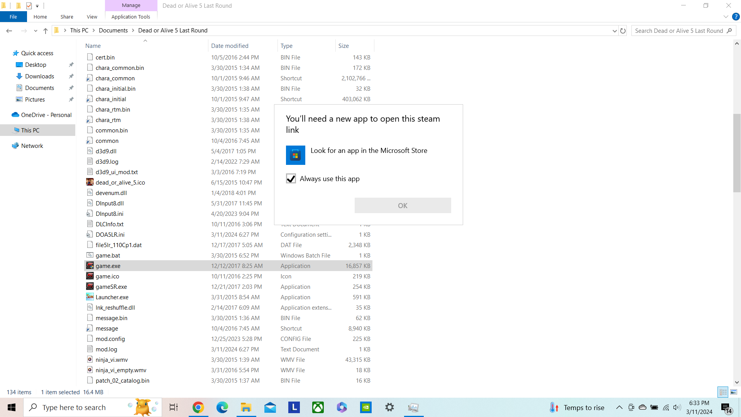Sort files by Date modified column
The width and height of the screenshot is (741, 417).
230,46
